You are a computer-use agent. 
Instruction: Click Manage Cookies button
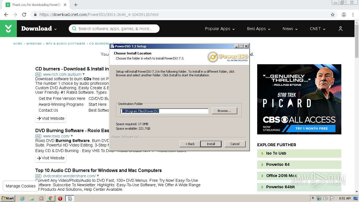(x=21, y=186)
